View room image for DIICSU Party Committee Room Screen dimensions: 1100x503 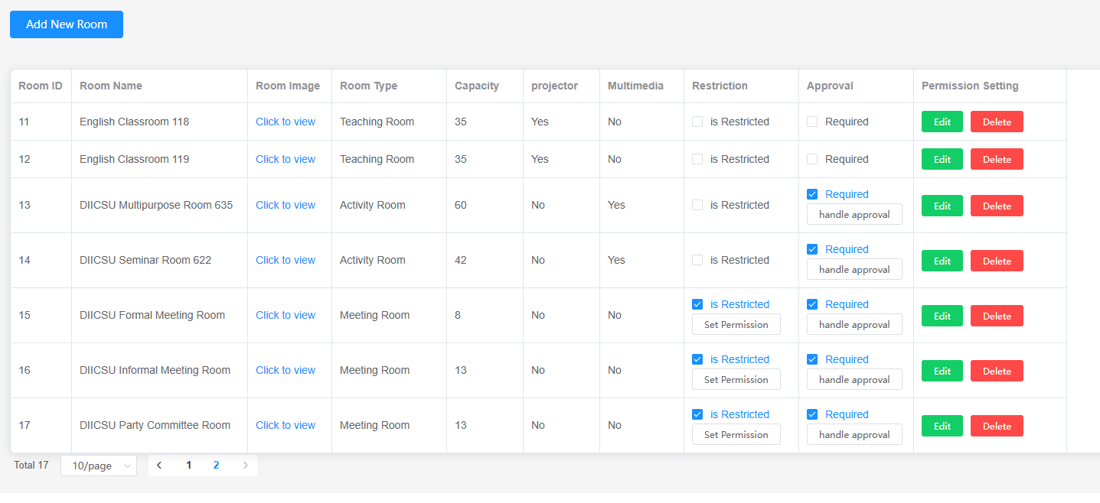(286, 425)
